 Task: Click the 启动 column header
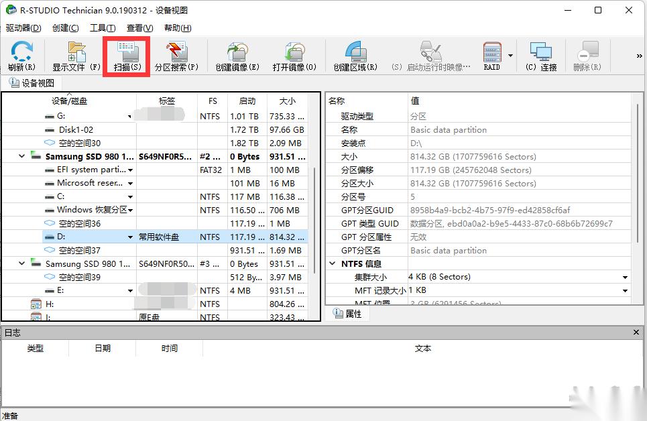point(247,101)
